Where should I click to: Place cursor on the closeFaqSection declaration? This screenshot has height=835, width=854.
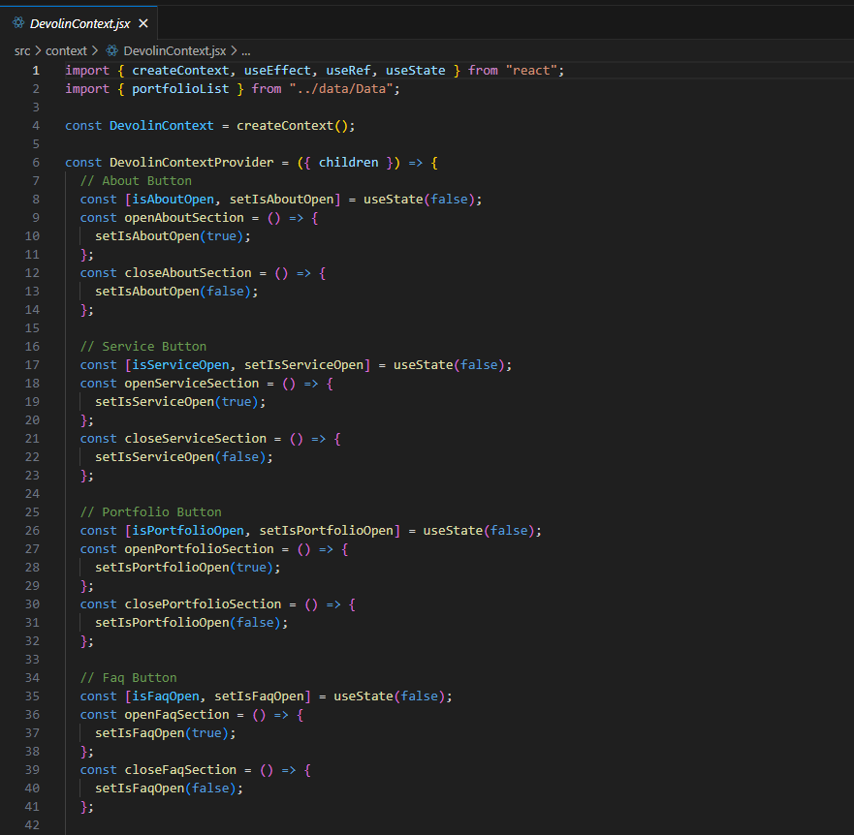point(180,770)
